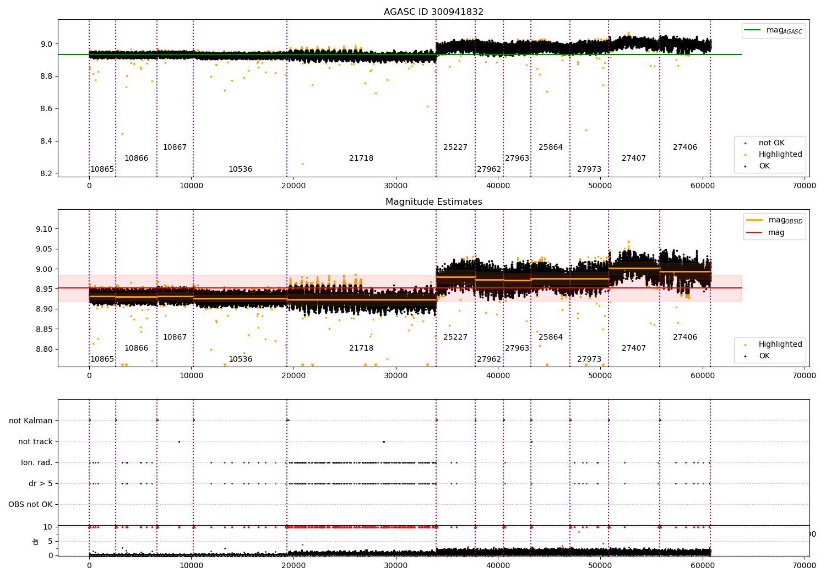The height and width of the screenshot is (578, 826).
Task: Click obsid label 10866 in the AGASC plot
Action: pos(136,159)
